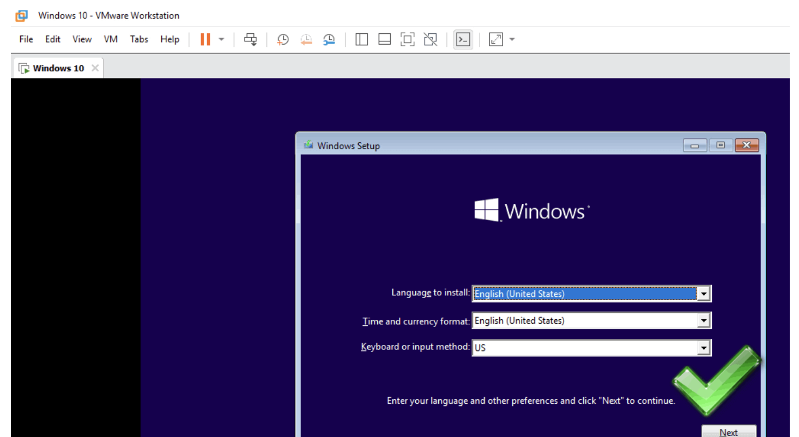Image resolution: width=799 pixels, height=437 pixels.
Task: Close the Windows 10 tab
Action: [95, 68]
